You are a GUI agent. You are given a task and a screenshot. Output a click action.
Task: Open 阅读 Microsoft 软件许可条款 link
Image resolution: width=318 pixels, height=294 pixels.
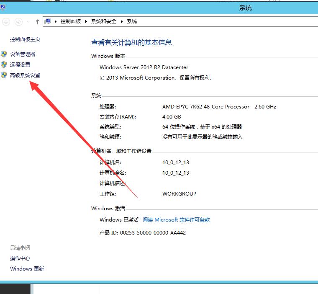(176, 220)
